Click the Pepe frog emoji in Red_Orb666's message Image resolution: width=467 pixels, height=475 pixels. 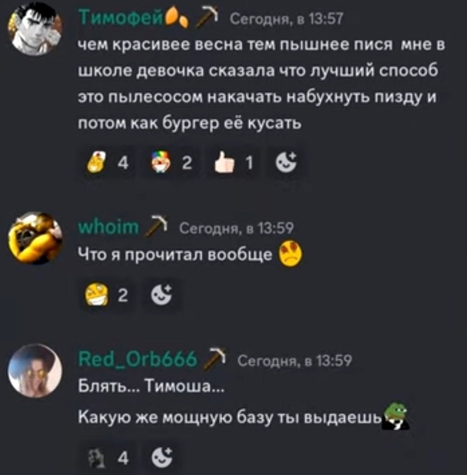point(395,417)
